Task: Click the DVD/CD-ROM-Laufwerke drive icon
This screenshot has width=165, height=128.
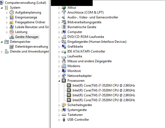Action: (x=64, y=37)
